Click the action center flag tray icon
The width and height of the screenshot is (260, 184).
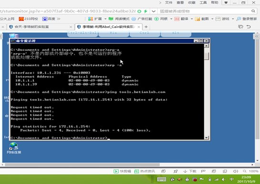(201, 179)
